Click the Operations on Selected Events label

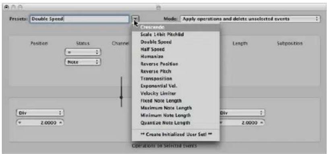coord(164,146)
